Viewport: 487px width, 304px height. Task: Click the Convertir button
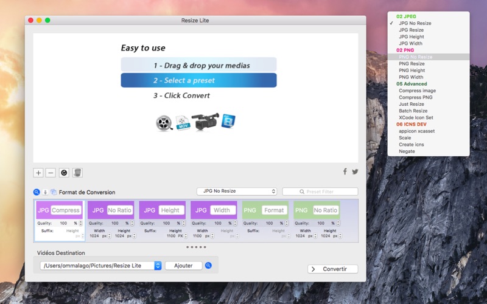coord(332,269)
